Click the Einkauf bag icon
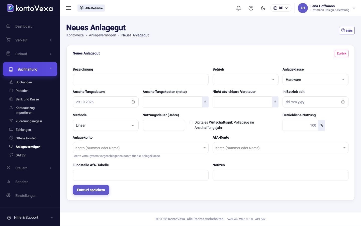The height and width of the screenshot is (226, 361). coord(8,53)
